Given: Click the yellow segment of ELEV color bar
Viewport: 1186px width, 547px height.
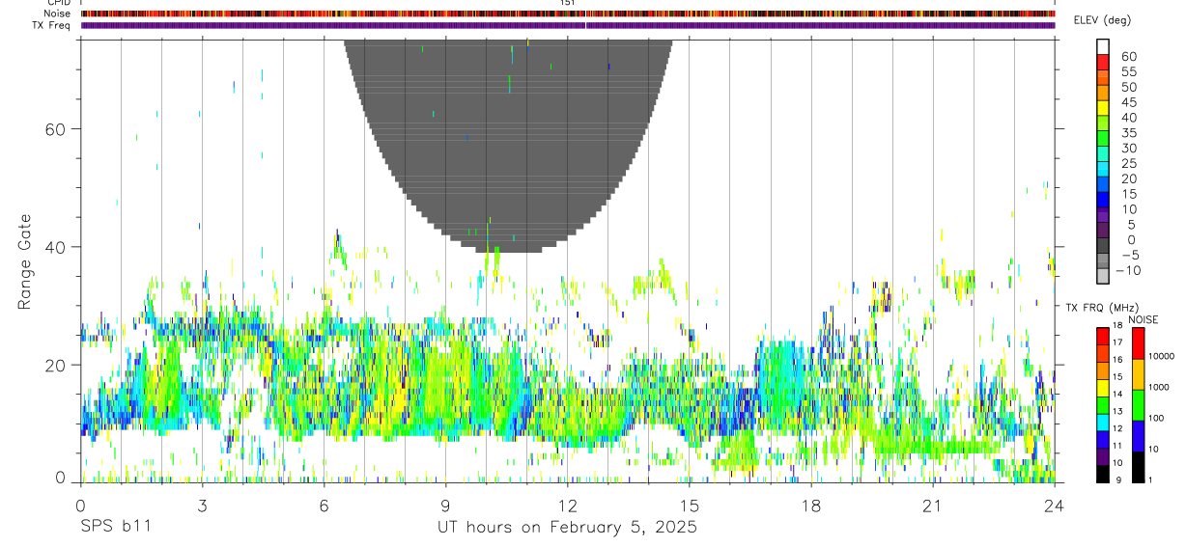Looking at the screenshot, I should click(x=1103, y=107).
